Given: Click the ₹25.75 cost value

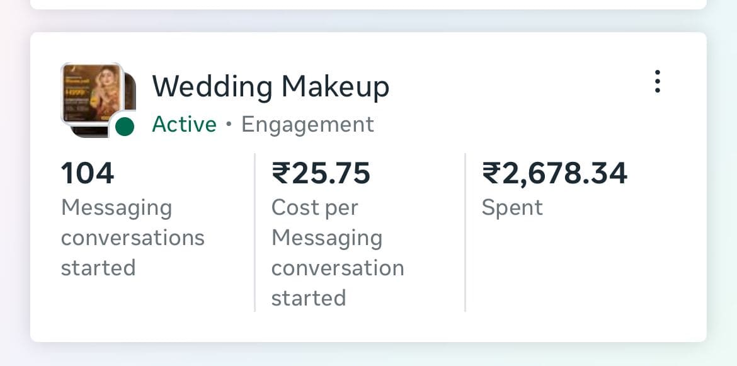Looking at the screenshot, I should click(x=321, y=173).
